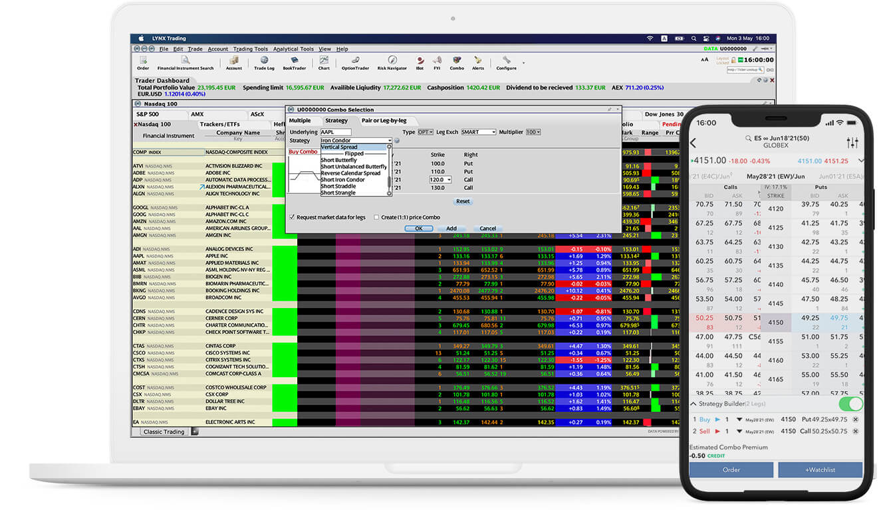Tap the +Watchlist button on phone
The image size is (883, 510).
tap(820, 469)
